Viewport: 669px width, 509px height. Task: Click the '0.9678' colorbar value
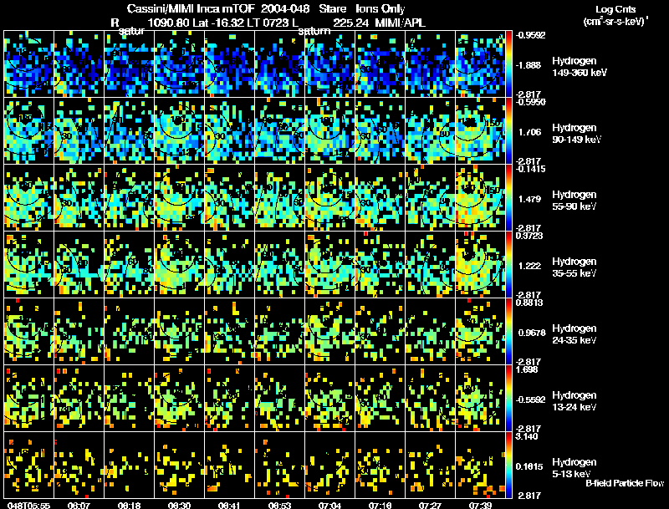pyautogui.click(x=531, y=333)
